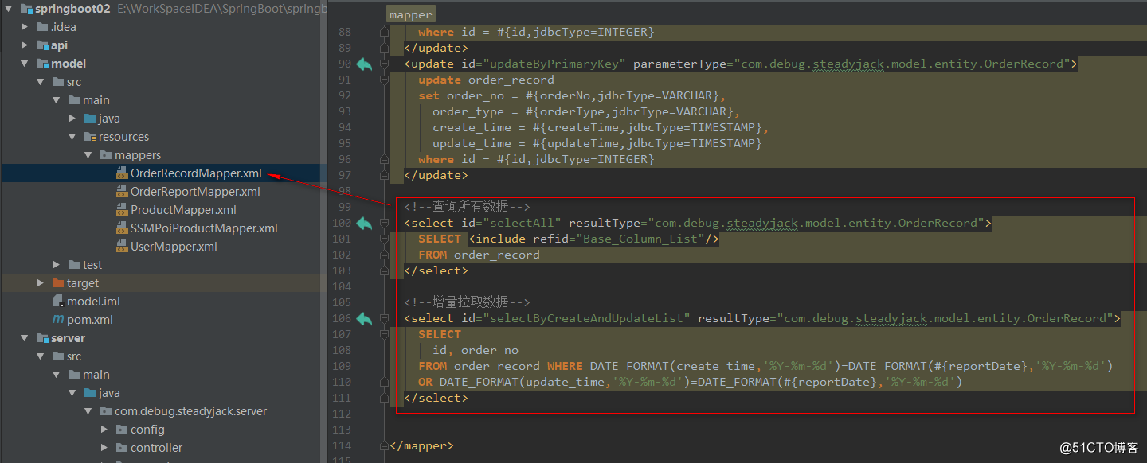Click id, order_no columns on line 108
This screenshot has height=463, width=1147.
pyautogui.click(x=476, y=351)
